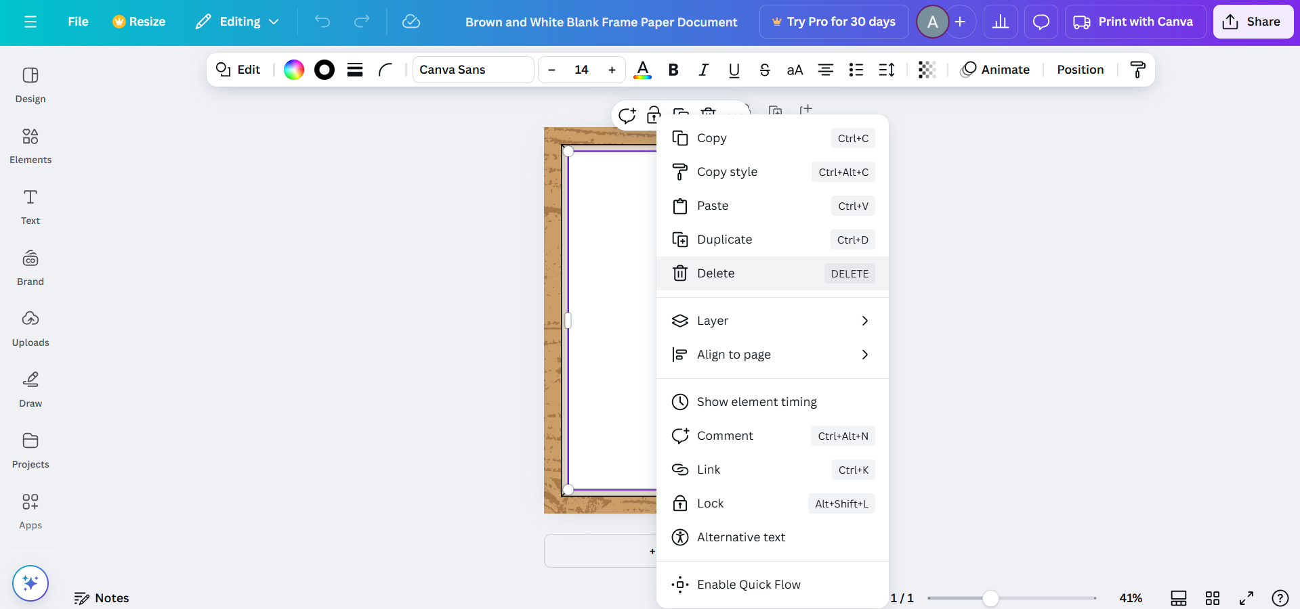Open the Canva AI assistant sparkle button
The height and width of the screenshot is (609, 1300).
30,583
